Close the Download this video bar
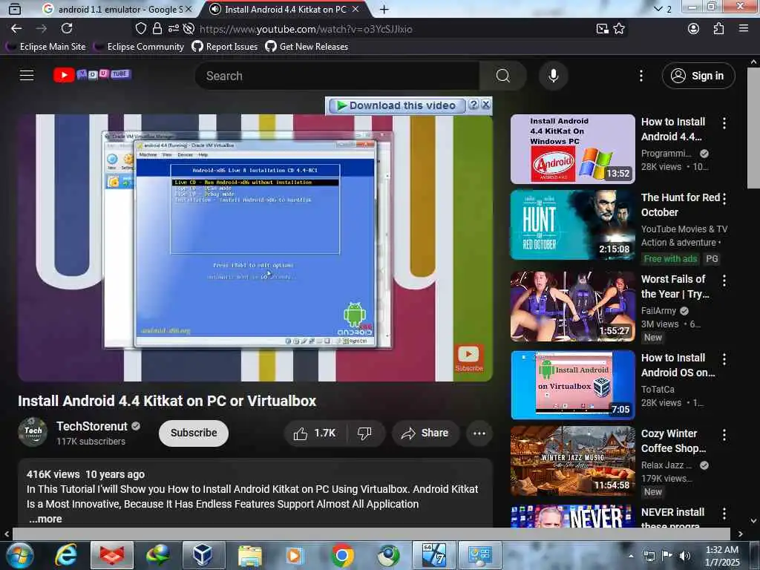This screenshot has height=570, width=760. (x=485, y=105)
